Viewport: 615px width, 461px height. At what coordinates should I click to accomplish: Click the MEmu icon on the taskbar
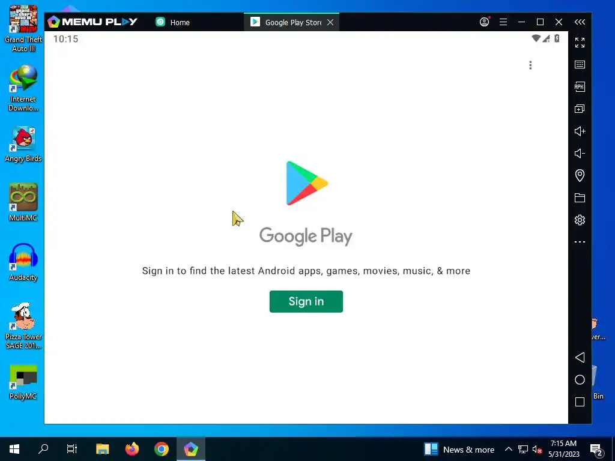[190, 449]
